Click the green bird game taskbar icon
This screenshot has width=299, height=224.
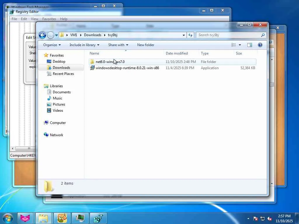(x=62, y=218)
